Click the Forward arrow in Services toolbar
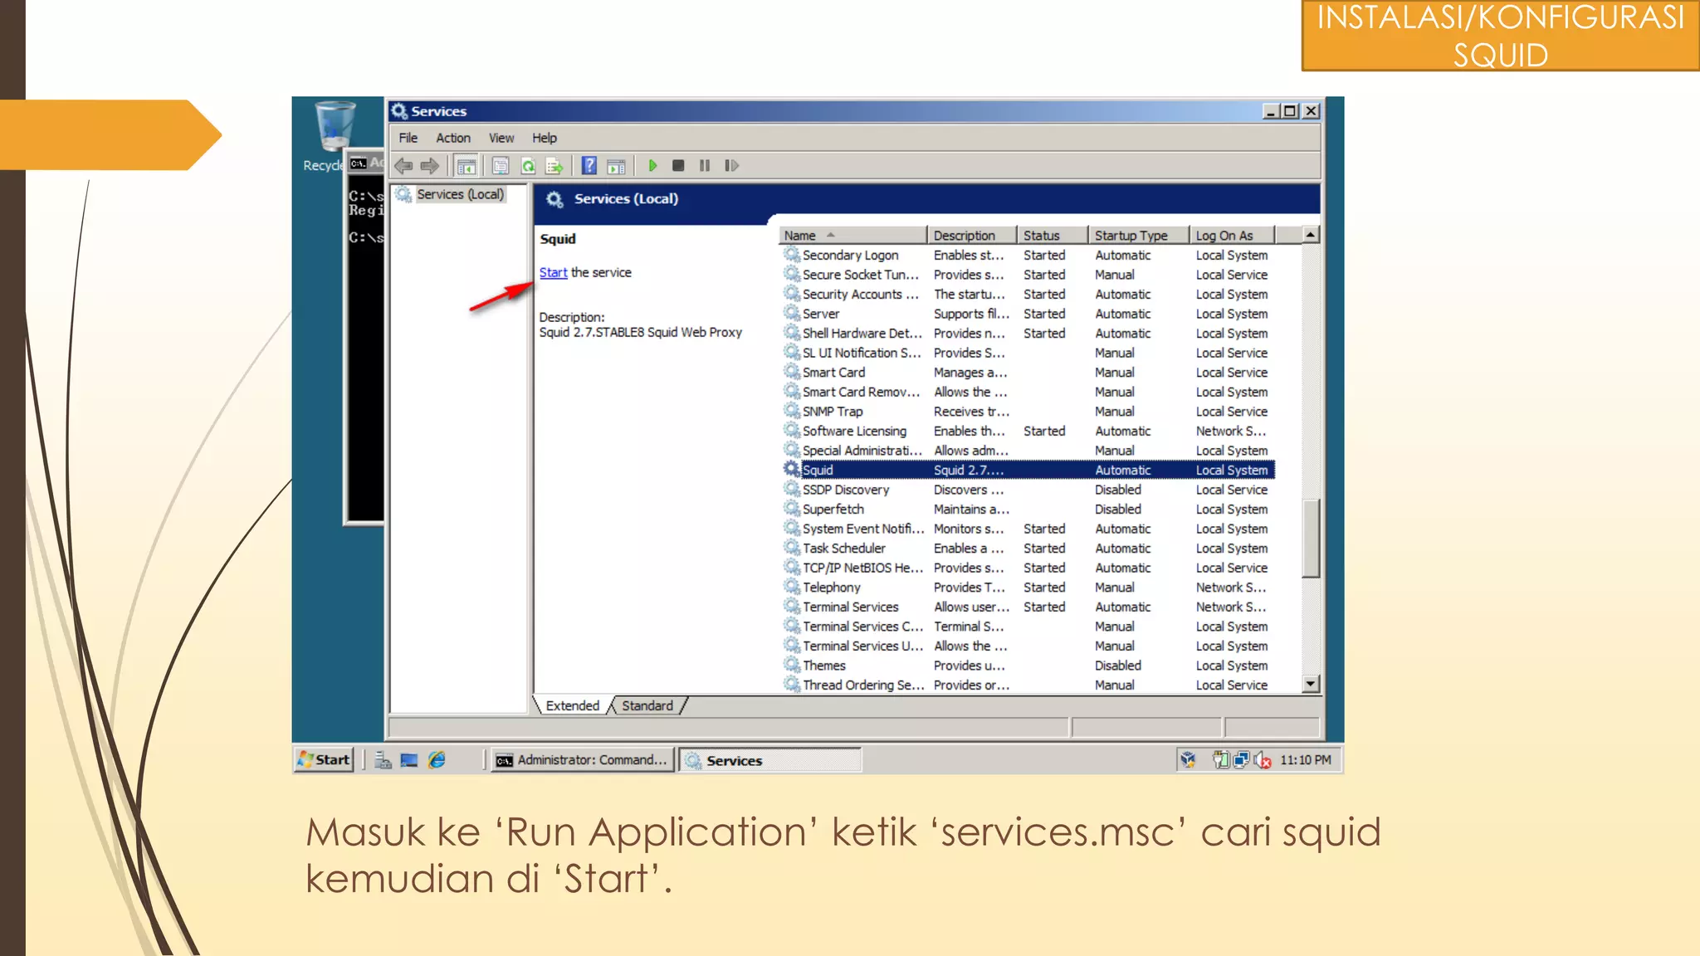 pos(429,166)
